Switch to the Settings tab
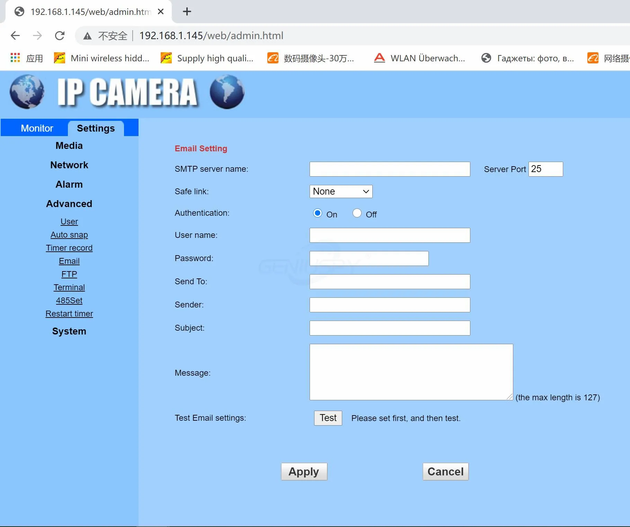This screenshot has width=630, height=527. (96, 128)
